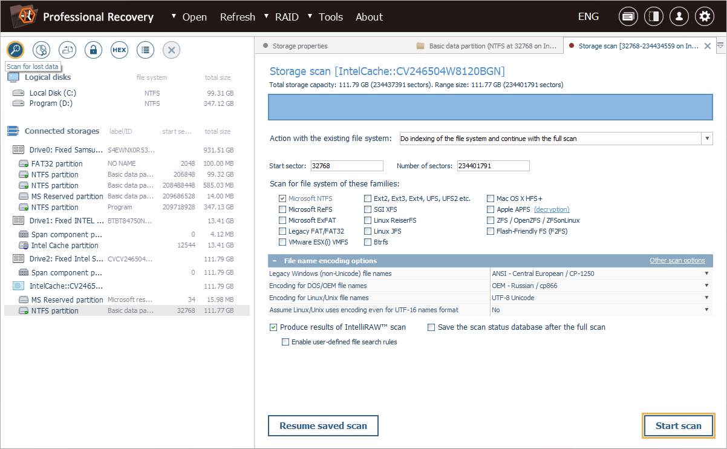Select Drive2 Fixed Intel S storage icon
Viewport: 727px width, 449px height.
tap(19, 259)
